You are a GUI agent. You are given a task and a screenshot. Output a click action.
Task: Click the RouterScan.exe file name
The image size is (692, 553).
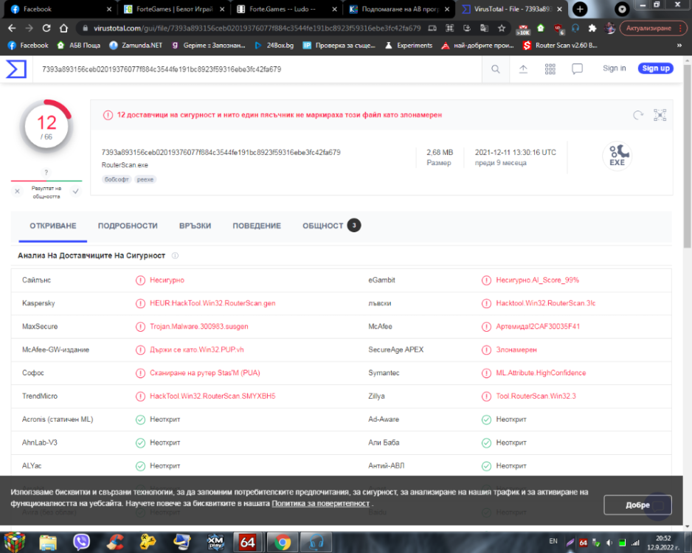[x=125, y=165]
